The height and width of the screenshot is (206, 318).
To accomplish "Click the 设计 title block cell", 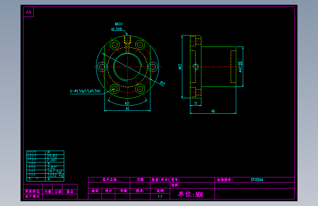I will (x=109, y=191).
